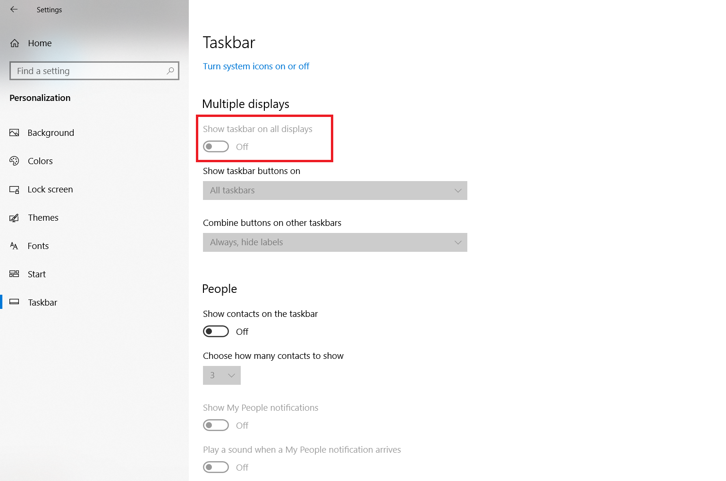Screen dimensions: 726x481
Task: Navigate back using the arrow
Action: coord(14,8)
